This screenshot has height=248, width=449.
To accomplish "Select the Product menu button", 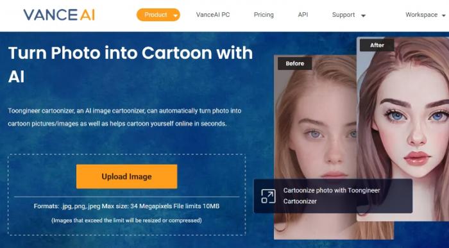I will coord(158,15).
